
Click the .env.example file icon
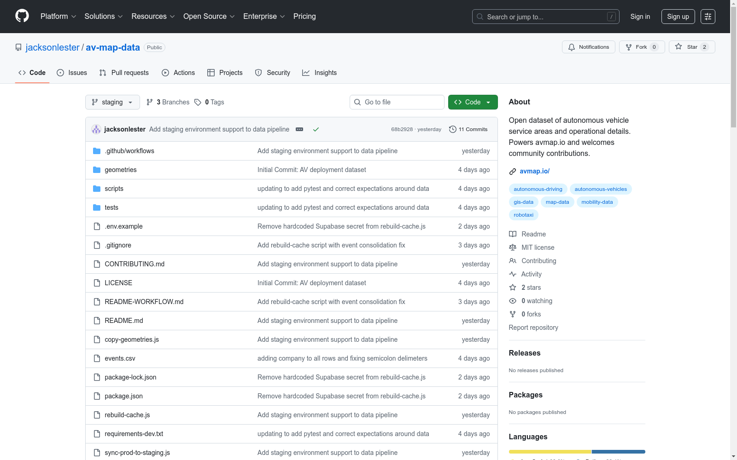[x=97, y=226]
